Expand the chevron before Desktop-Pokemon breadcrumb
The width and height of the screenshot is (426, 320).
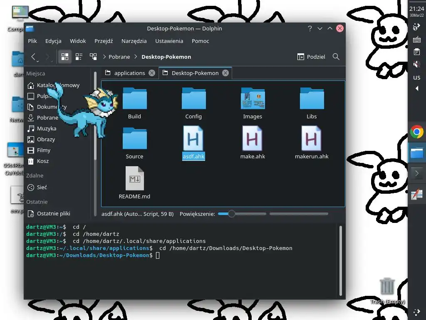tap(136, 57)
